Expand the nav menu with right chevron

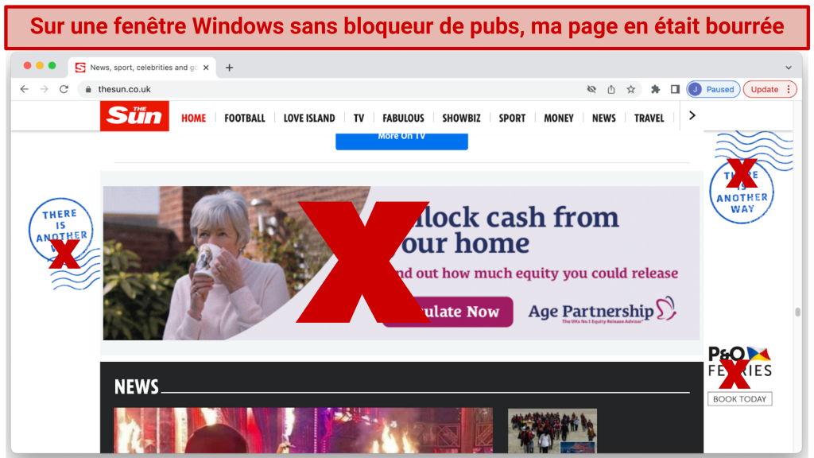pos(692,116)
